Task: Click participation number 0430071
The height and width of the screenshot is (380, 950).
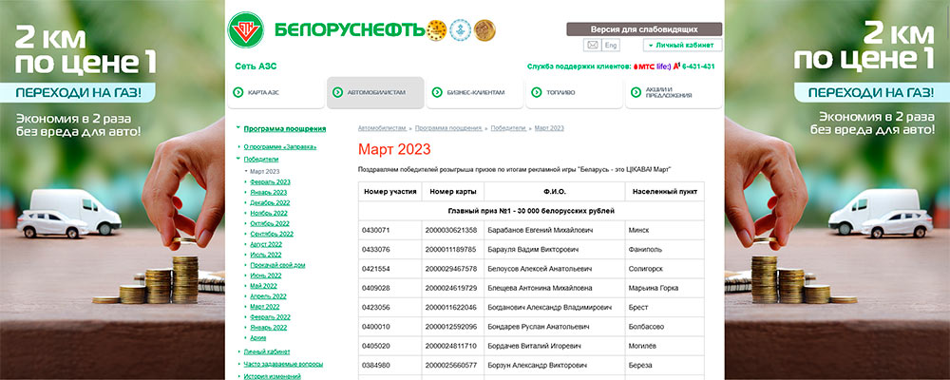Action: 375,230
